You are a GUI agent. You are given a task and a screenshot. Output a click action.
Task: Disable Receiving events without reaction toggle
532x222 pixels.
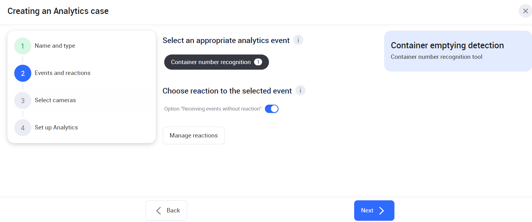[272, 109]
